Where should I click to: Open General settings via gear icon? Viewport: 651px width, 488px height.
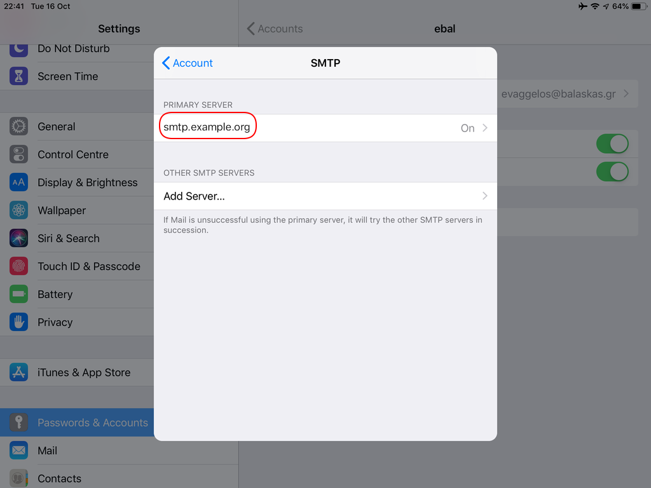(19, 126)
